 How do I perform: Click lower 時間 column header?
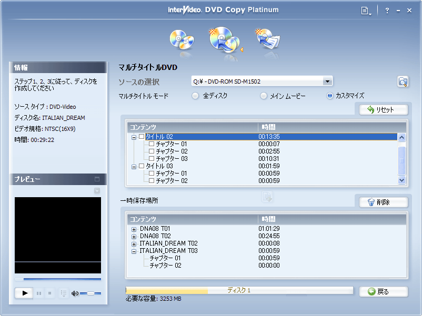click(332, 219)
